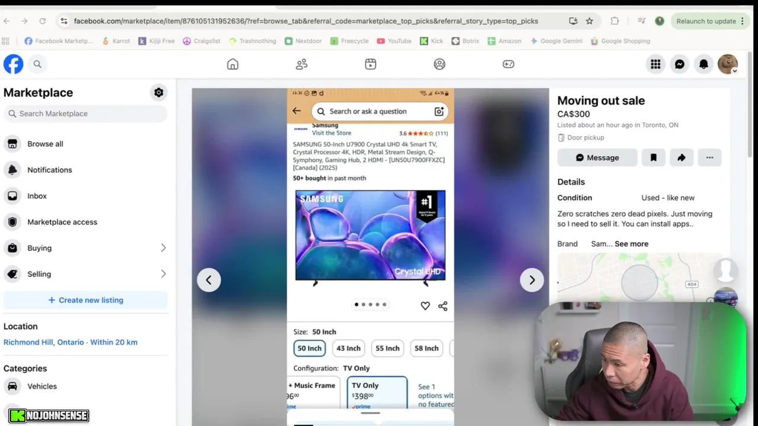Open the Botrix bookmark
758x426 pixels.
pyautogui.click(x=465, y=41)
